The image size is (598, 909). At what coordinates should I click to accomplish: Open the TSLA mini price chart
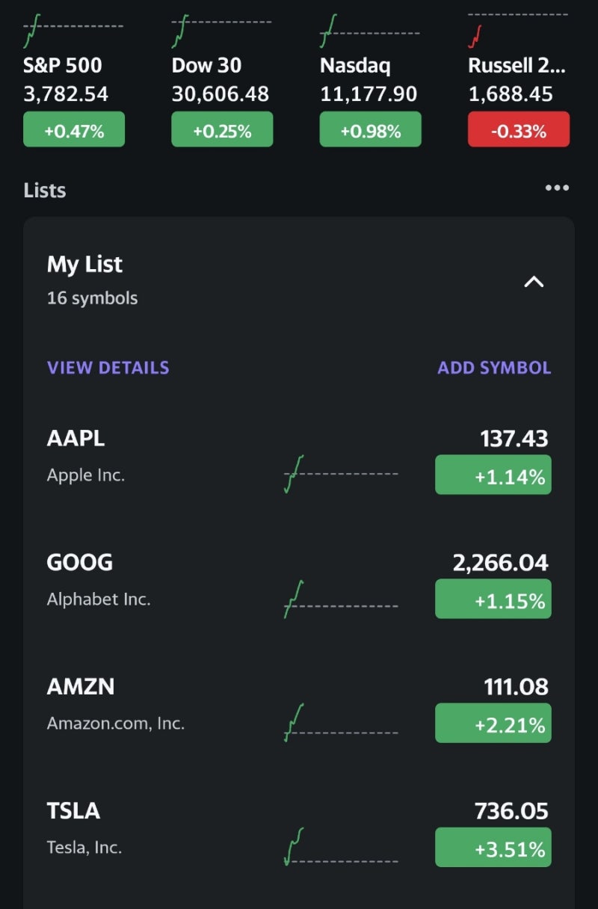(341, 847)
